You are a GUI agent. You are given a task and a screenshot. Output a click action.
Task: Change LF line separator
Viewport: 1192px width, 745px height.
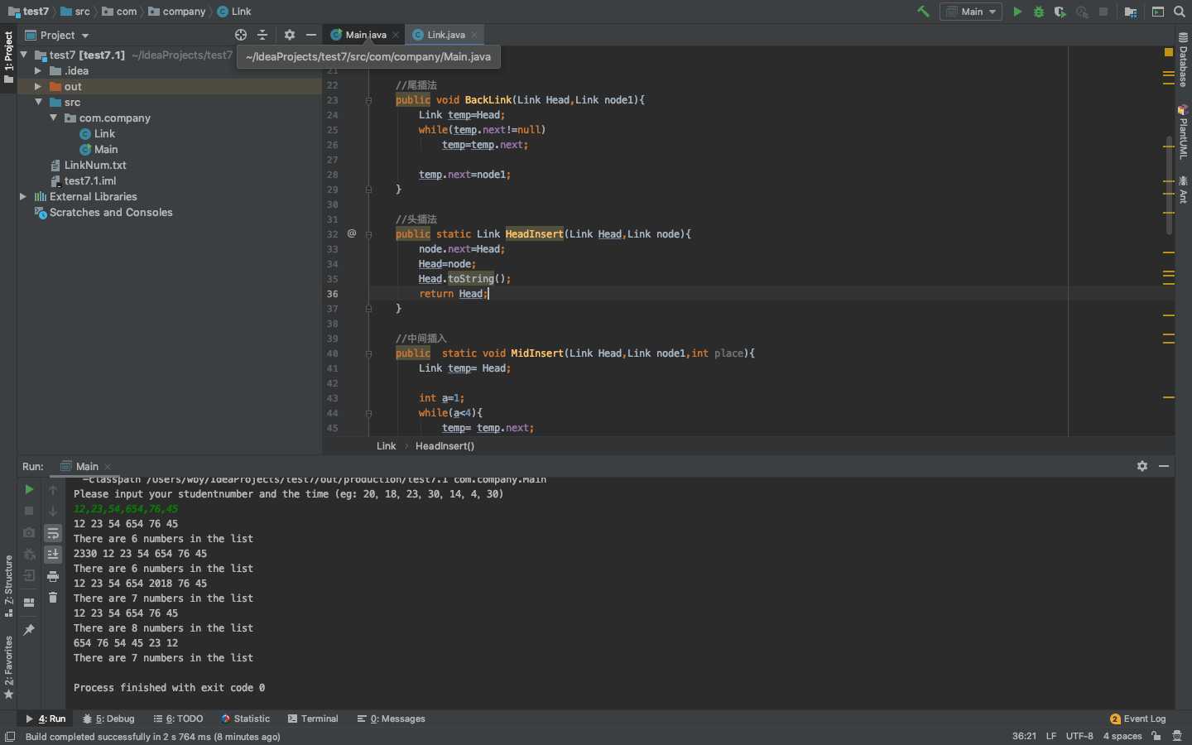pyautogui.click(x=1051, y=736)
